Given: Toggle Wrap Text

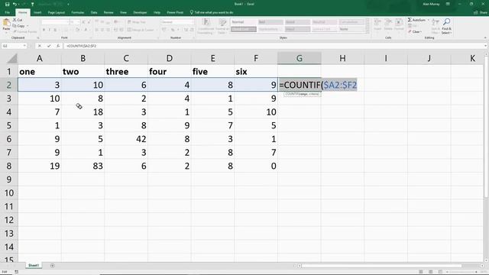Looking at the screenshot, I should (137, 22).
